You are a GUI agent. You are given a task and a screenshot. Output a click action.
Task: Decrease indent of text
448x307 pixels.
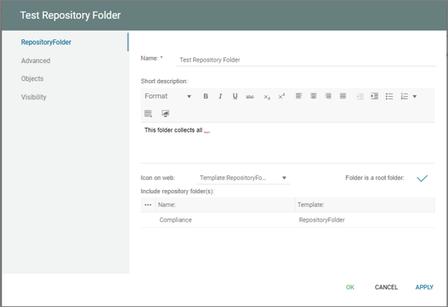[360, 96]
